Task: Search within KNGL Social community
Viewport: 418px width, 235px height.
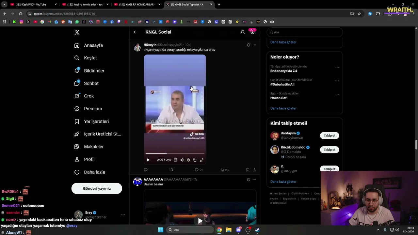Action: pyautogui.click(x=243, y=32)
